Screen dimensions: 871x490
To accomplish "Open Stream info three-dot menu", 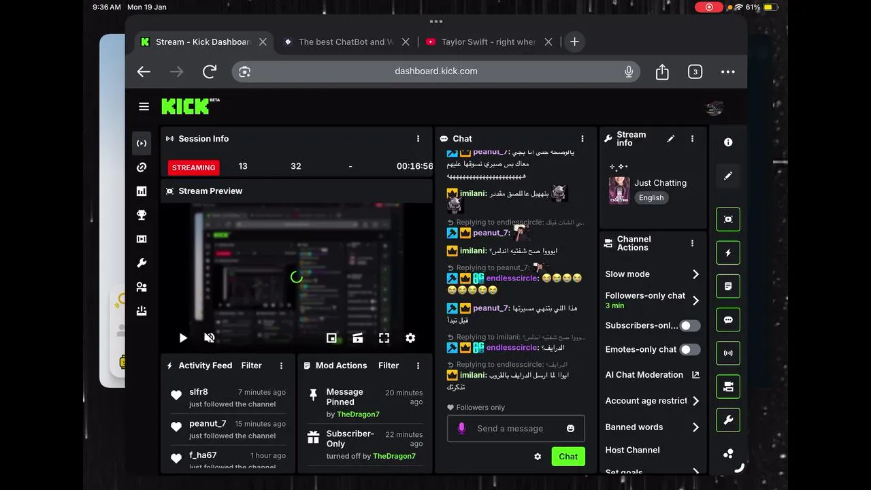I will (x=692, y=139).
